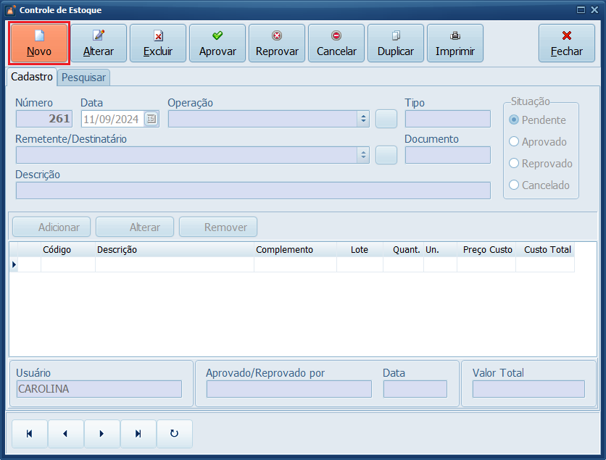This screenshot has width=606, height=460.
Task: Open the Remetente/Destinatário combo box
Action: 362,155
